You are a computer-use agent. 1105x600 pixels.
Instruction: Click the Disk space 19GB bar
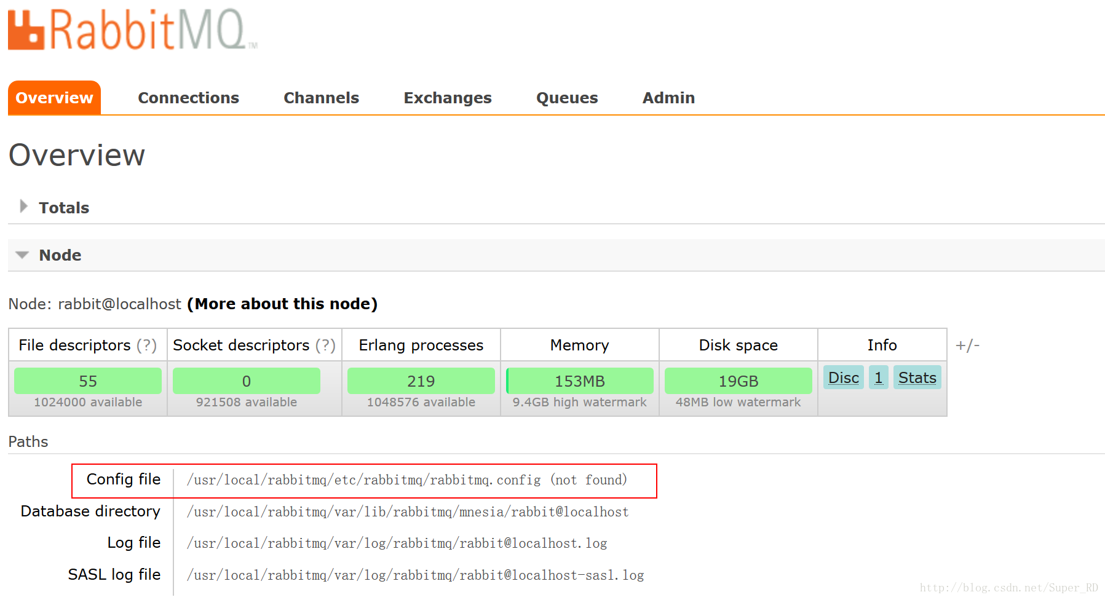tap(739, 381)
